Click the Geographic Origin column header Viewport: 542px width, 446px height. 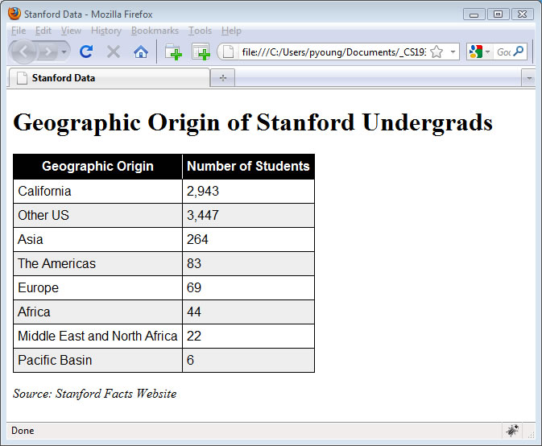97,166
